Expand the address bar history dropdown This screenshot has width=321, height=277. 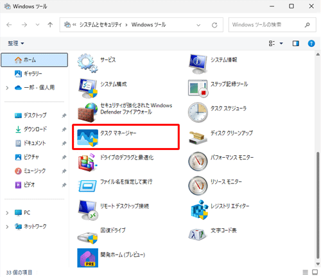[198, 25]
